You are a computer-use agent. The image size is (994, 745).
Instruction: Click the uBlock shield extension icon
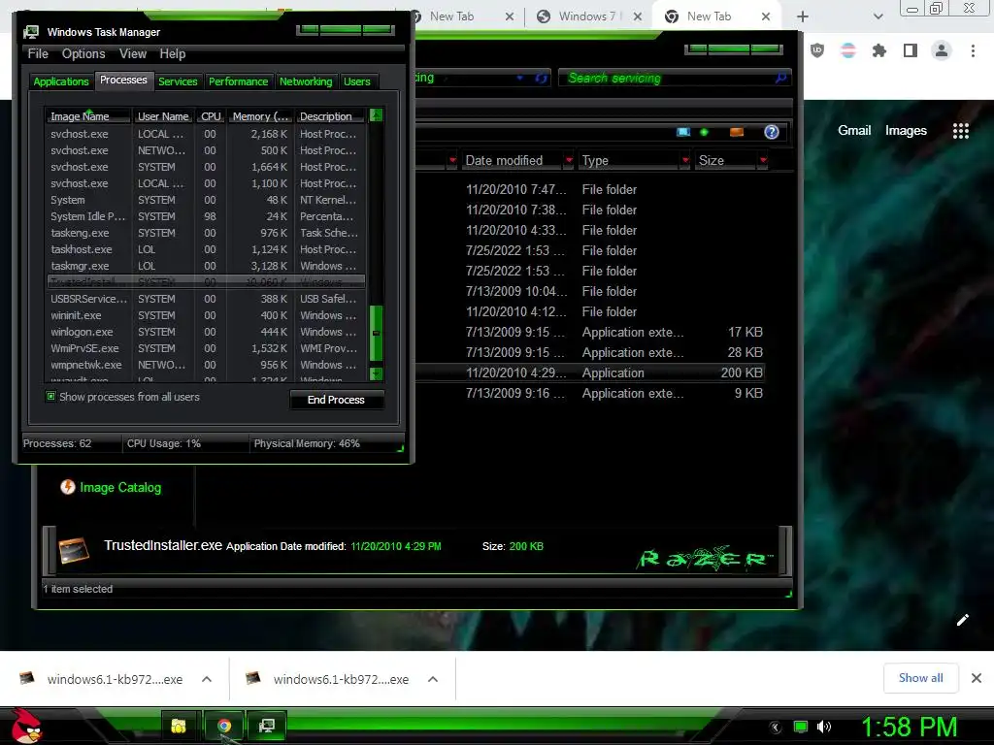tap(817, 50)
